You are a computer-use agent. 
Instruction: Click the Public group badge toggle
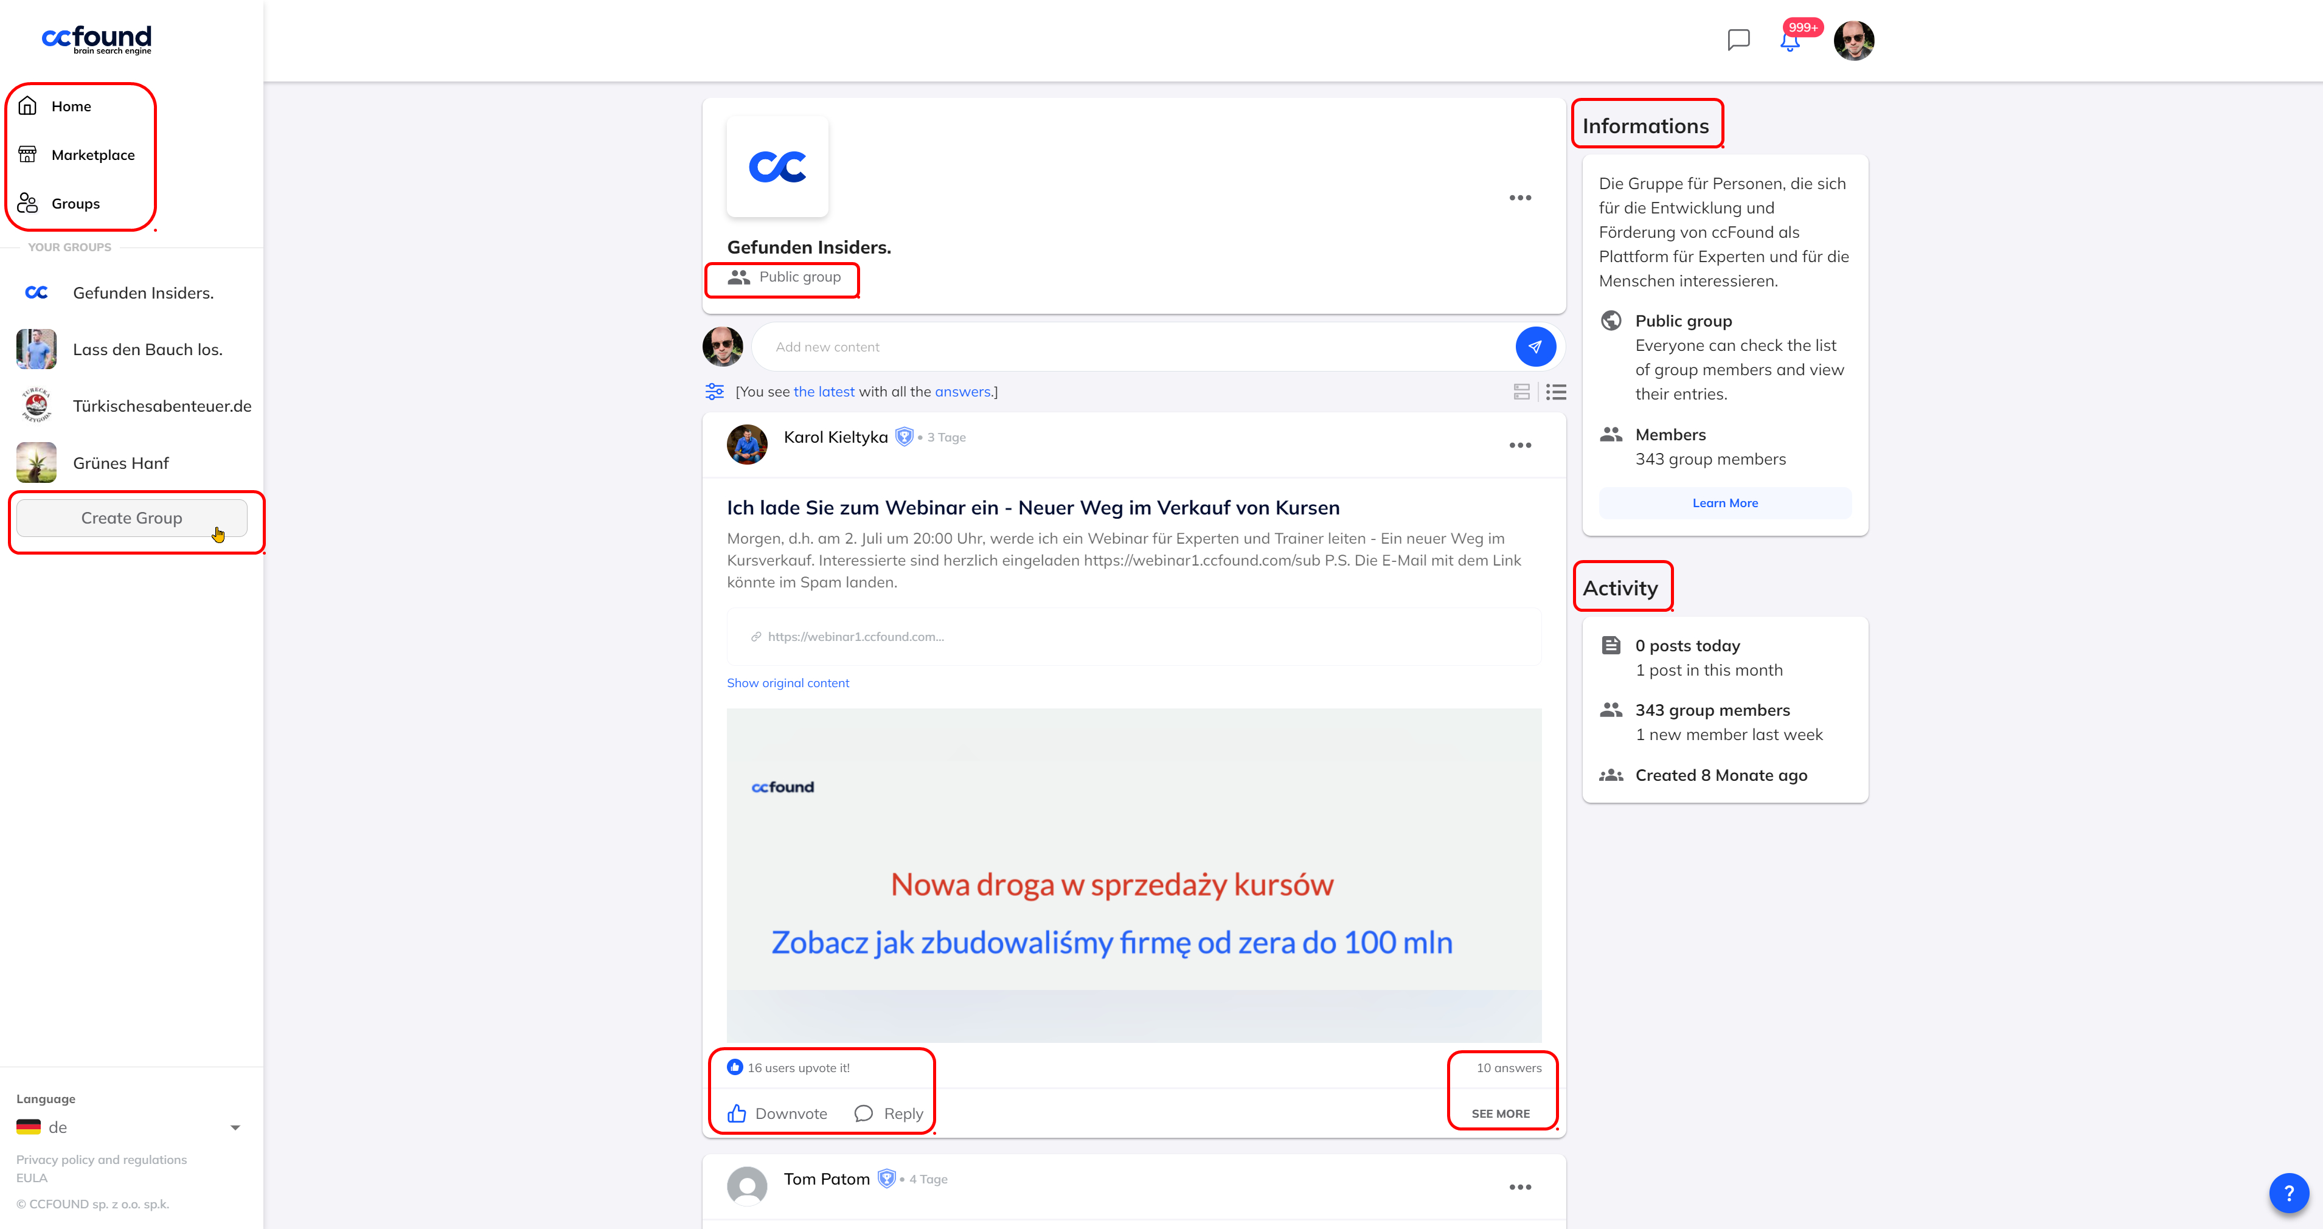pos(783,278)
